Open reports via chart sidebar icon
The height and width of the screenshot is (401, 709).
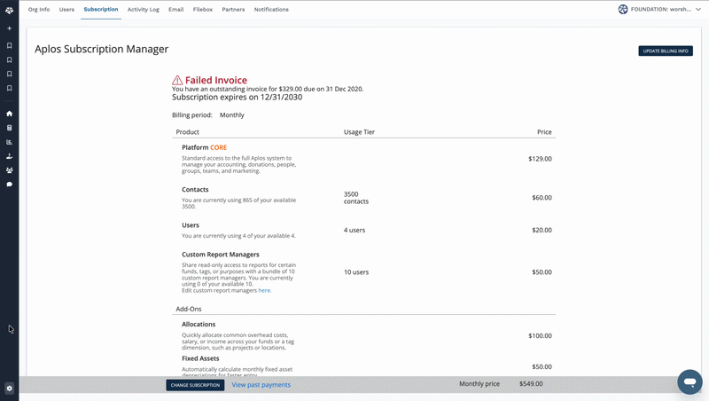click(x=9, y=142)
